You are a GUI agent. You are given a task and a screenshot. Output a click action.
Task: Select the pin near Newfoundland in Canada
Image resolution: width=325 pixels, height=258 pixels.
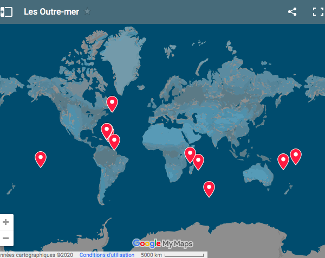(x=112, y=102)
